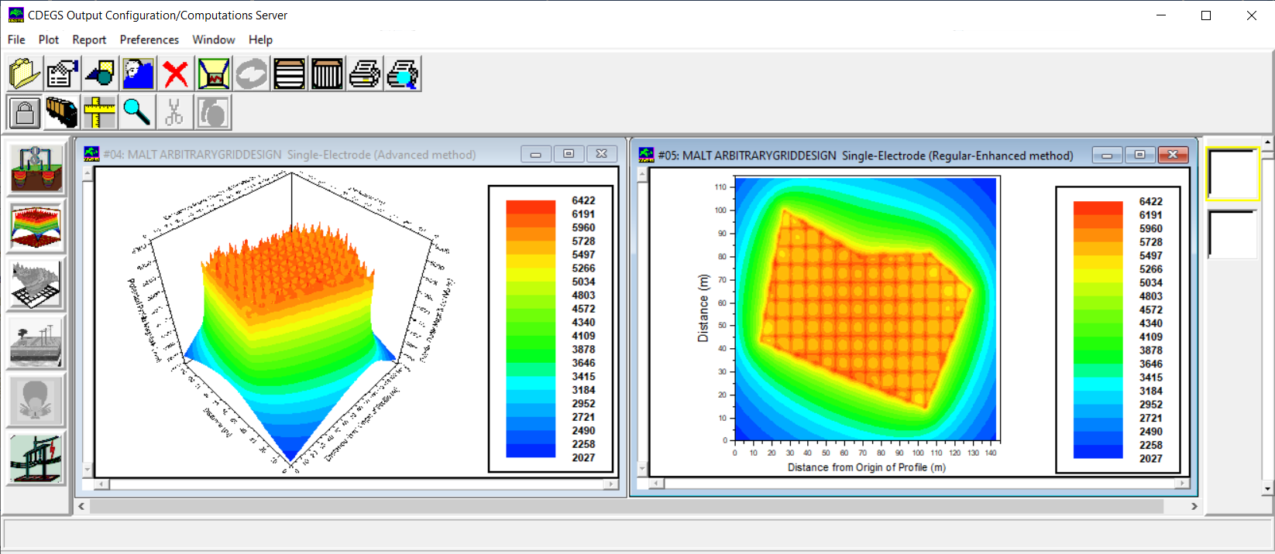Click the freight train toolbar icon
Image resolution: width=1275 pixels, height=554 pixels.
[63, 112]
